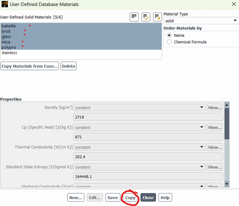Select stainless in the materials list
The height and width of the screenshot is (206, 239).
[9, 53]
